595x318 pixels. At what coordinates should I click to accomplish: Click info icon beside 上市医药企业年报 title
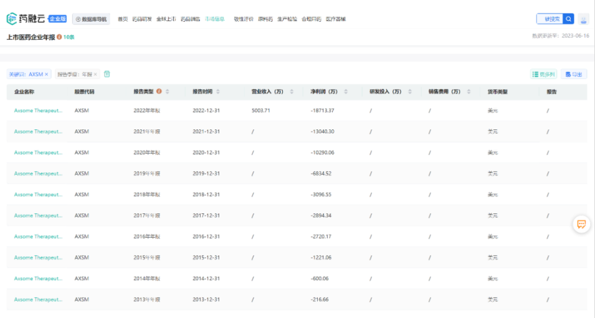click(x=59, y=37)
